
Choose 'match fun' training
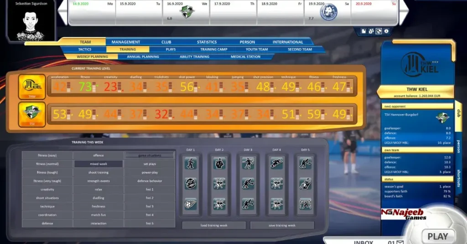point(99,214)
